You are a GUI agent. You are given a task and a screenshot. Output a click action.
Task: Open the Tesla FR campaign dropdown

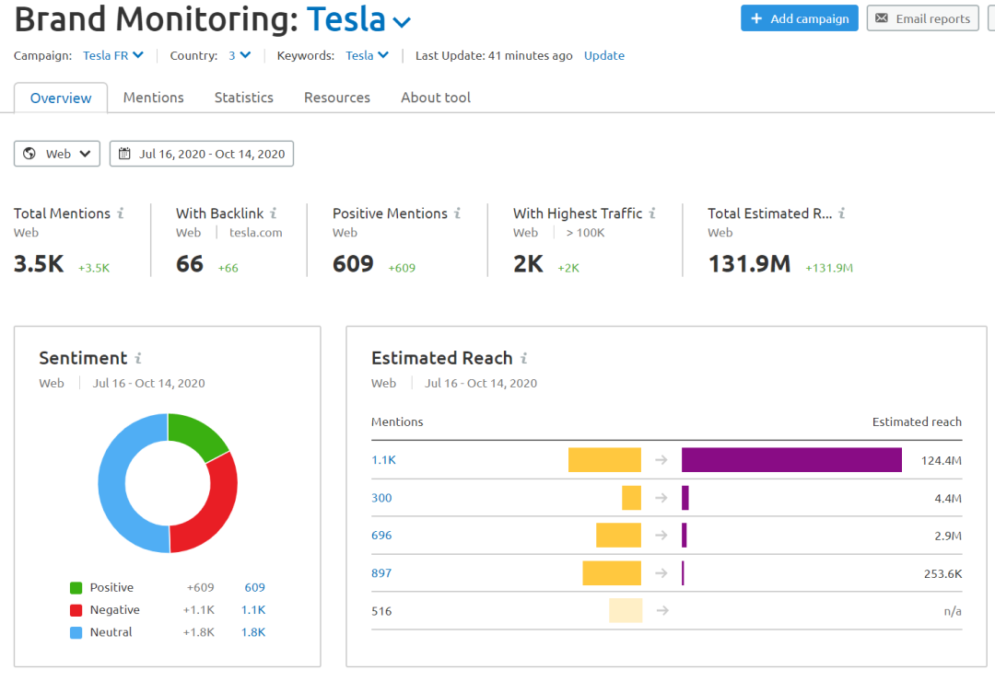tap(113, 55)
